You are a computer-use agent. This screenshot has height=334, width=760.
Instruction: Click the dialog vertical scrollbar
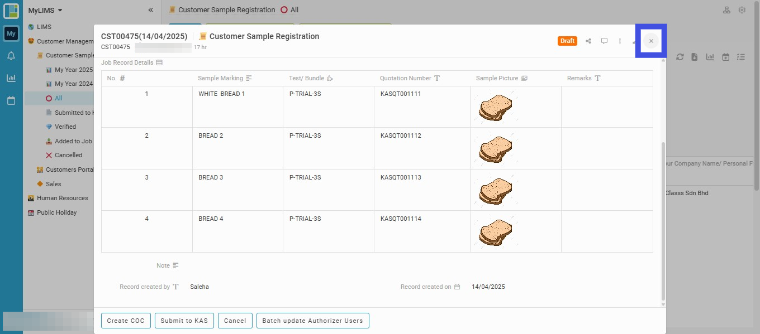tap(663, 221)
